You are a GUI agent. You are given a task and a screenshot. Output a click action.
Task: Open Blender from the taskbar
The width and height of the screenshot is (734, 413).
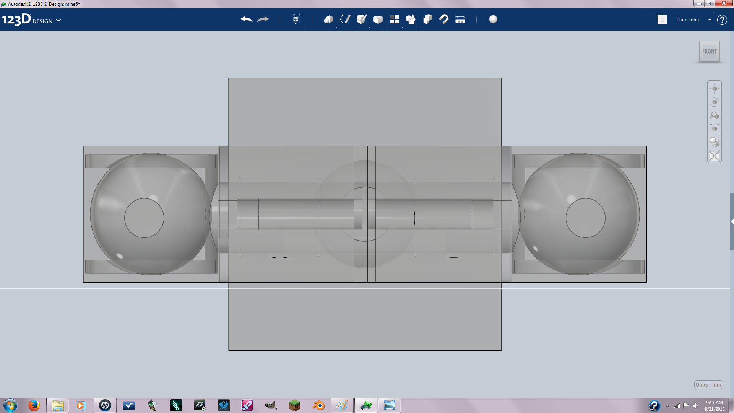[318, 405]
